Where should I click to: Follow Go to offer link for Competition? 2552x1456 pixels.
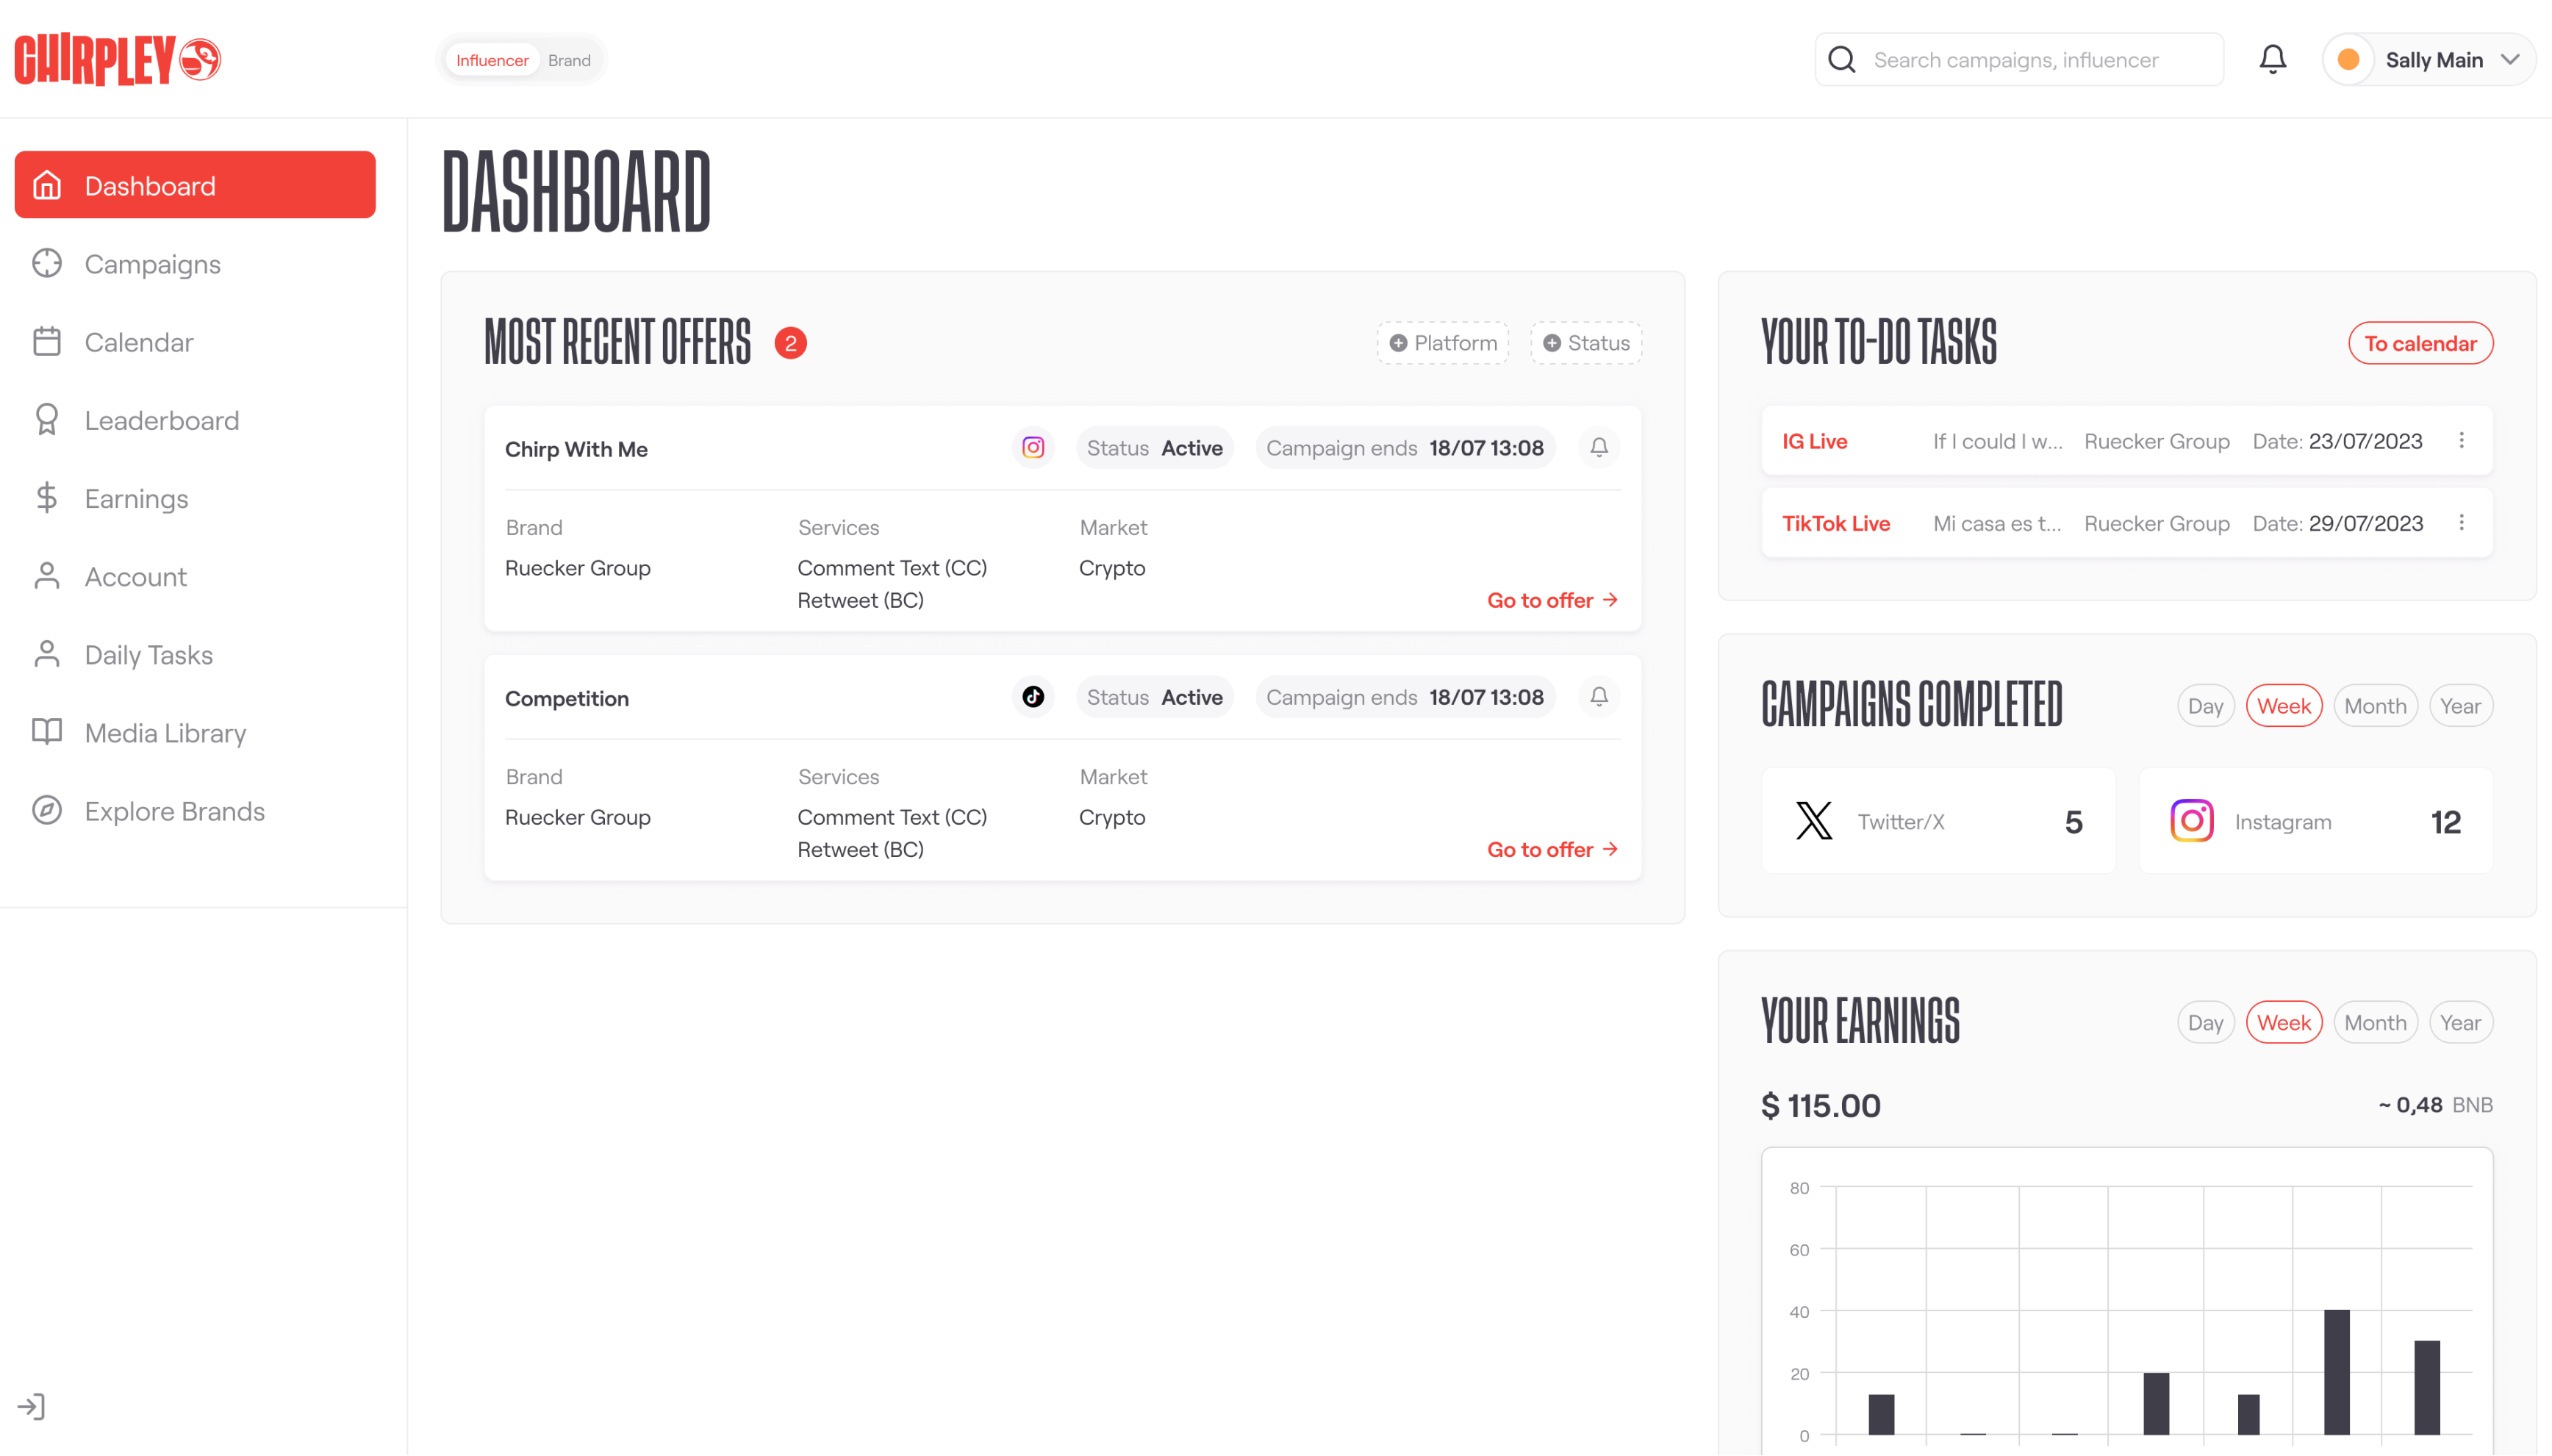click(1551, 849)
